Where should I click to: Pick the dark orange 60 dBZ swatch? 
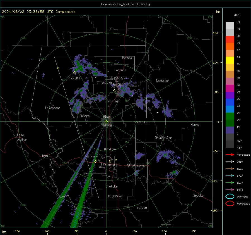click(x=230, y=46)
